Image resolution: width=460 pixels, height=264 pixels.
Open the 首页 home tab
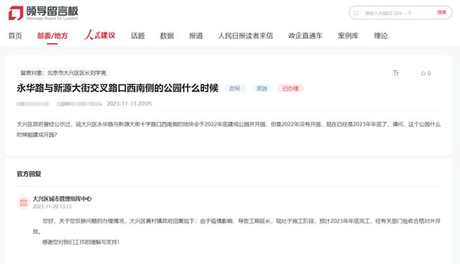click(15, 36)
